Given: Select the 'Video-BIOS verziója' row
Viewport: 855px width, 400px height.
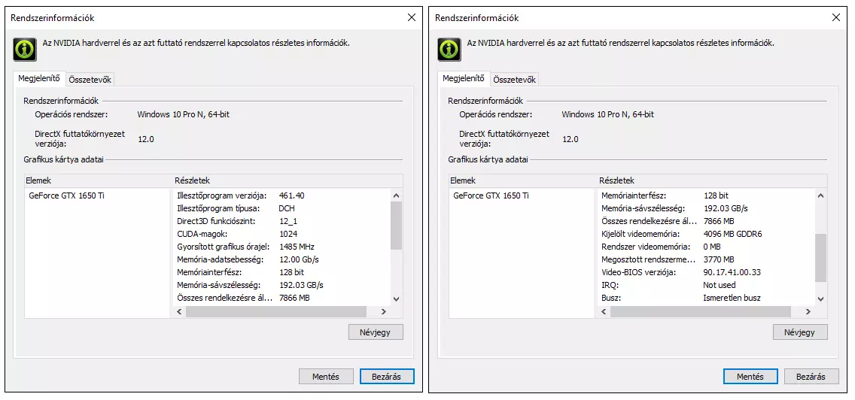Looking at the screenshot, I should (706, 272).
